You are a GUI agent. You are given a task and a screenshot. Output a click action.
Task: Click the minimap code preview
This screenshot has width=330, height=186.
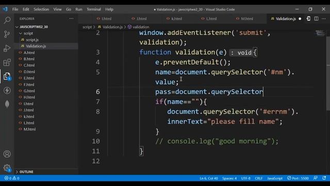pos(320,33)
